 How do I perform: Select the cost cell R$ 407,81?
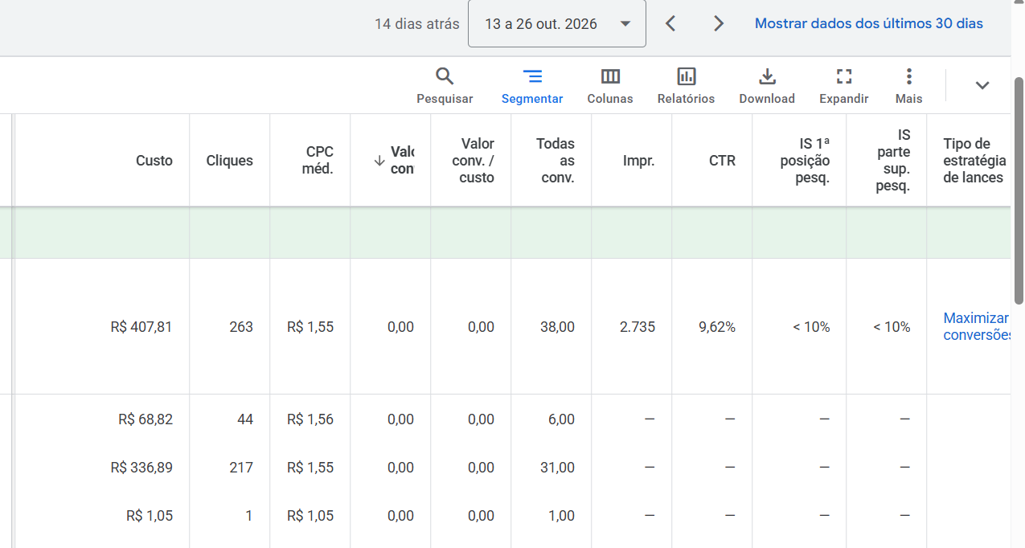pos(141,327)
